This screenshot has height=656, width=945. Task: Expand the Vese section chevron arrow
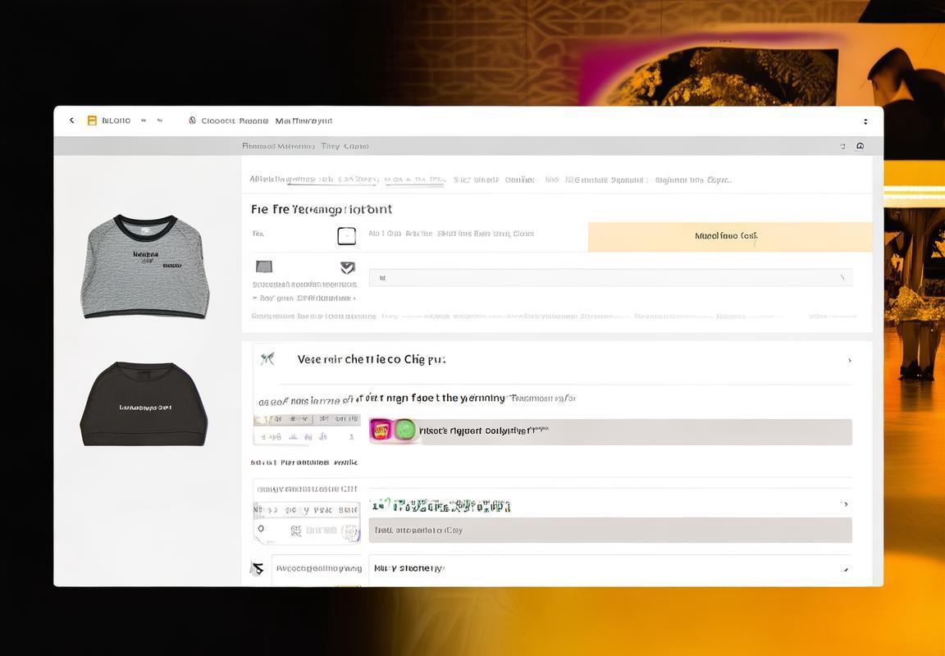tap(850, 360)
